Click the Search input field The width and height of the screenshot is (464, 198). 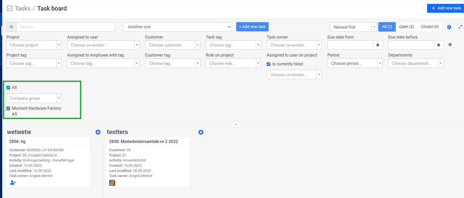click(65, 27)
